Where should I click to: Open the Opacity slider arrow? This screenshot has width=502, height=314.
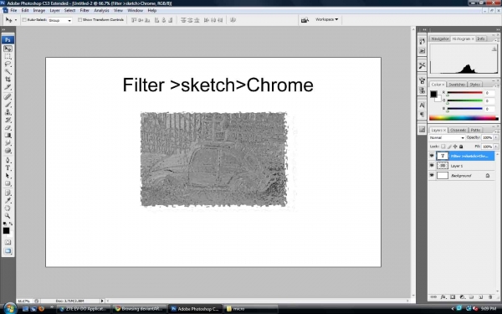(x=496, y=137)
